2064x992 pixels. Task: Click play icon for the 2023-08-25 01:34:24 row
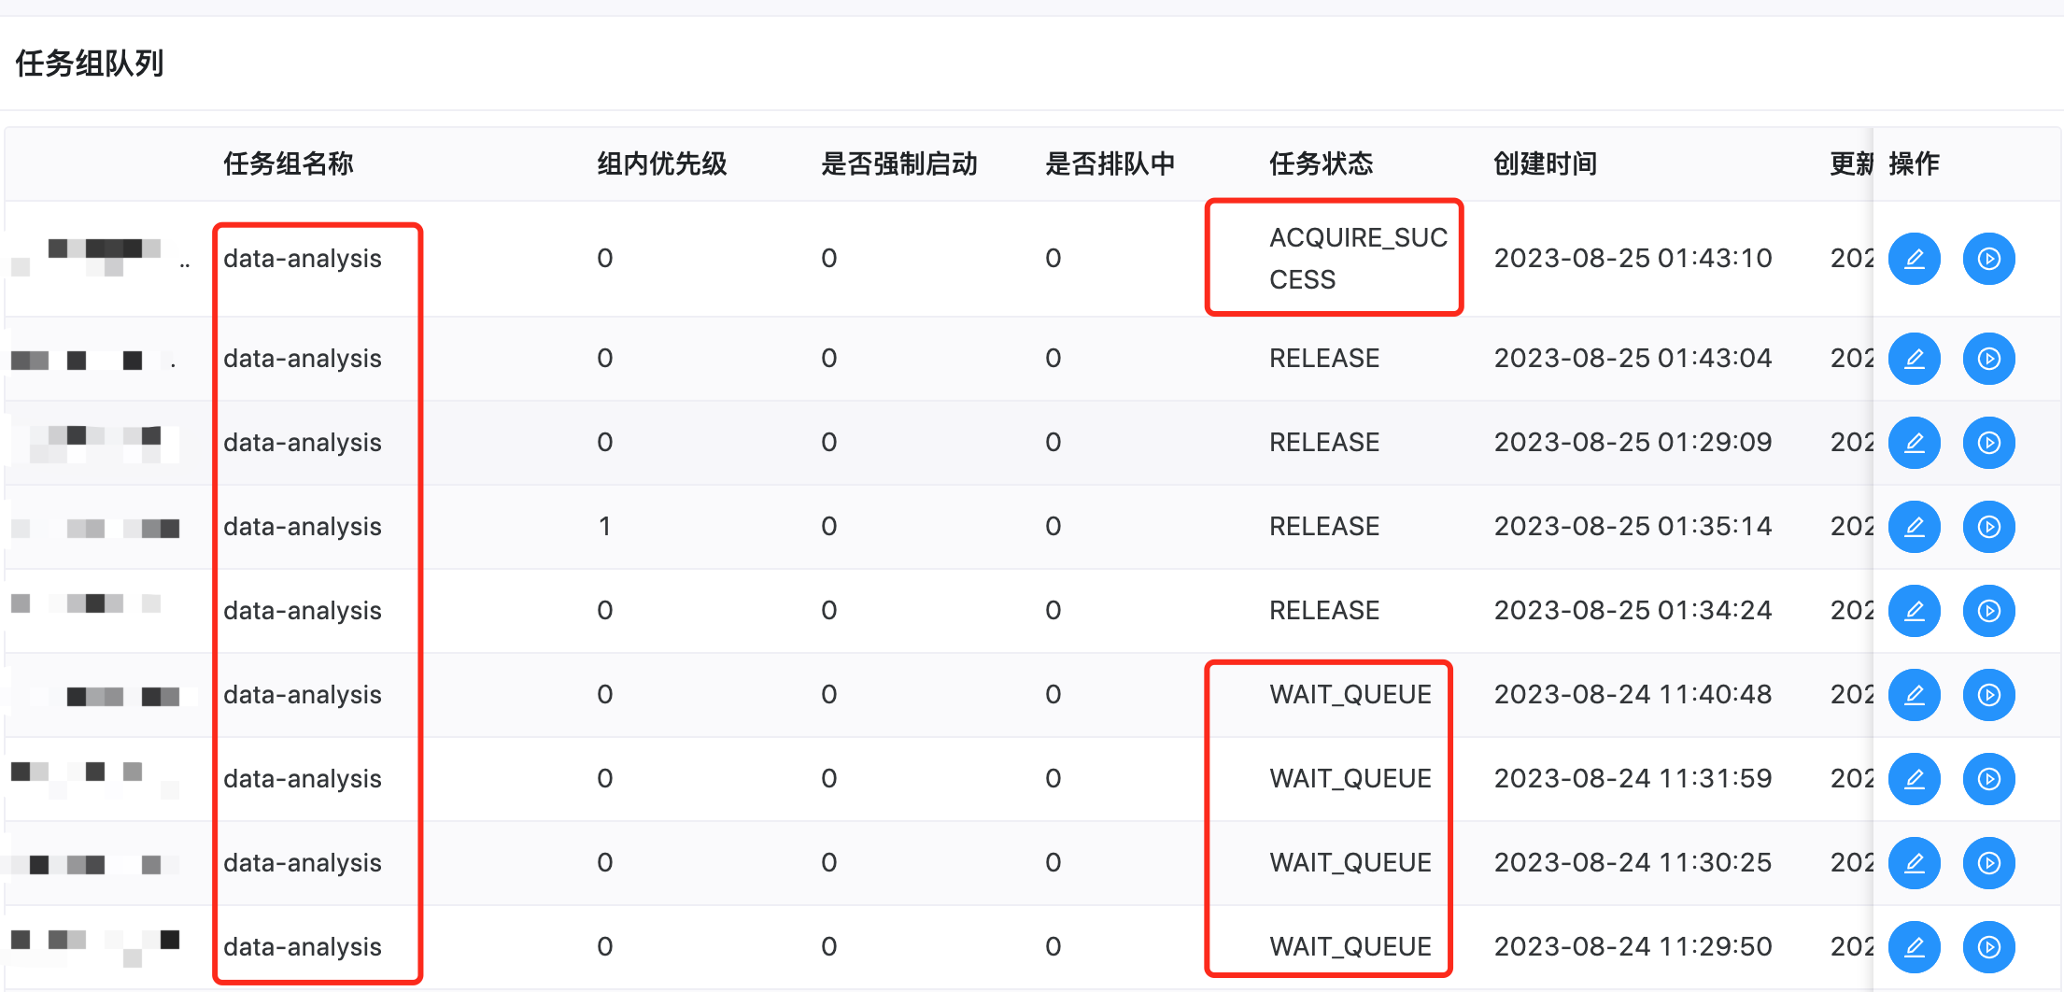[1988, 611]
